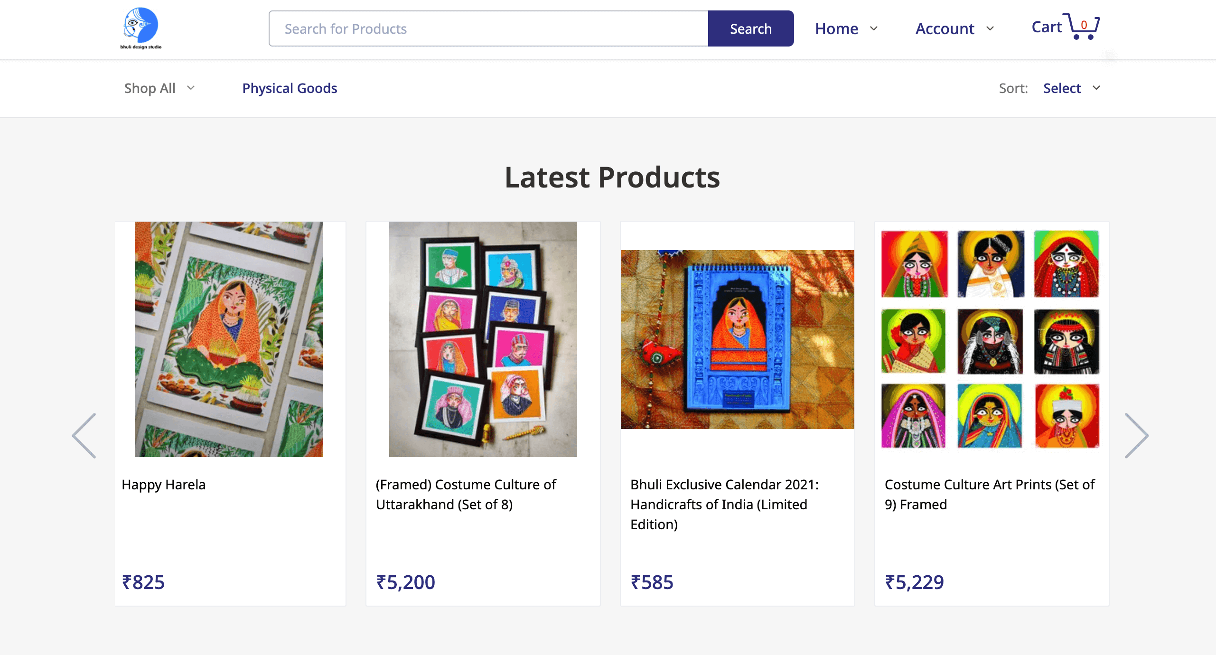This screenshot has width=1216, height=655.
Task: Click inside the product search field
Action: click(x=488, y=28)
